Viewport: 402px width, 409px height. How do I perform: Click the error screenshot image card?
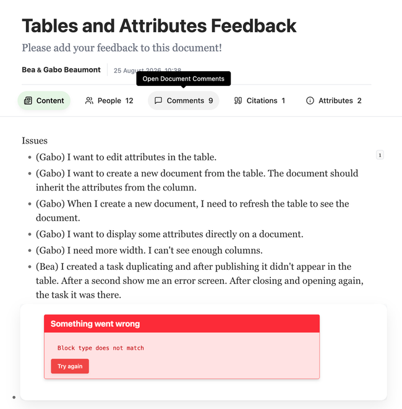pyautogui.click(x=203, y=352)
